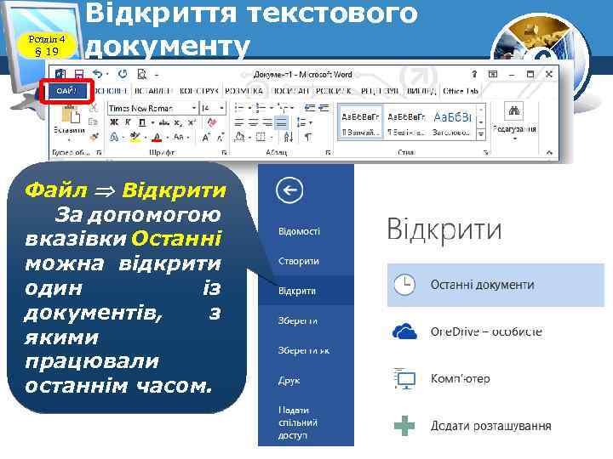The image size is (613, 459).
Task: Cut selection with scissors icon
Action: (x=94, y=108)
